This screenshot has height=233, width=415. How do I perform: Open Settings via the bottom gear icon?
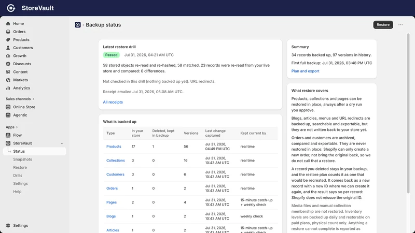pos(8,225)
